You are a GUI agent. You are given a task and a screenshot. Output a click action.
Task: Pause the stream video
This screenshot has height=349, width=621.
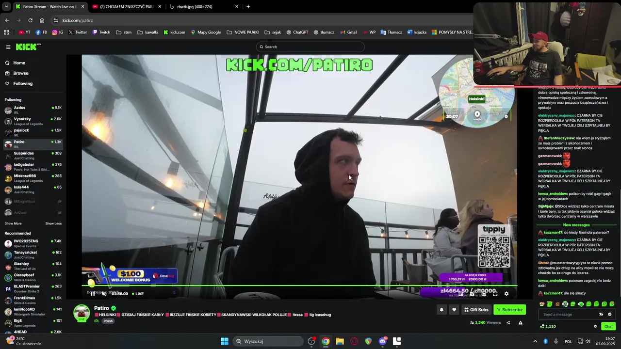(93, 294)
